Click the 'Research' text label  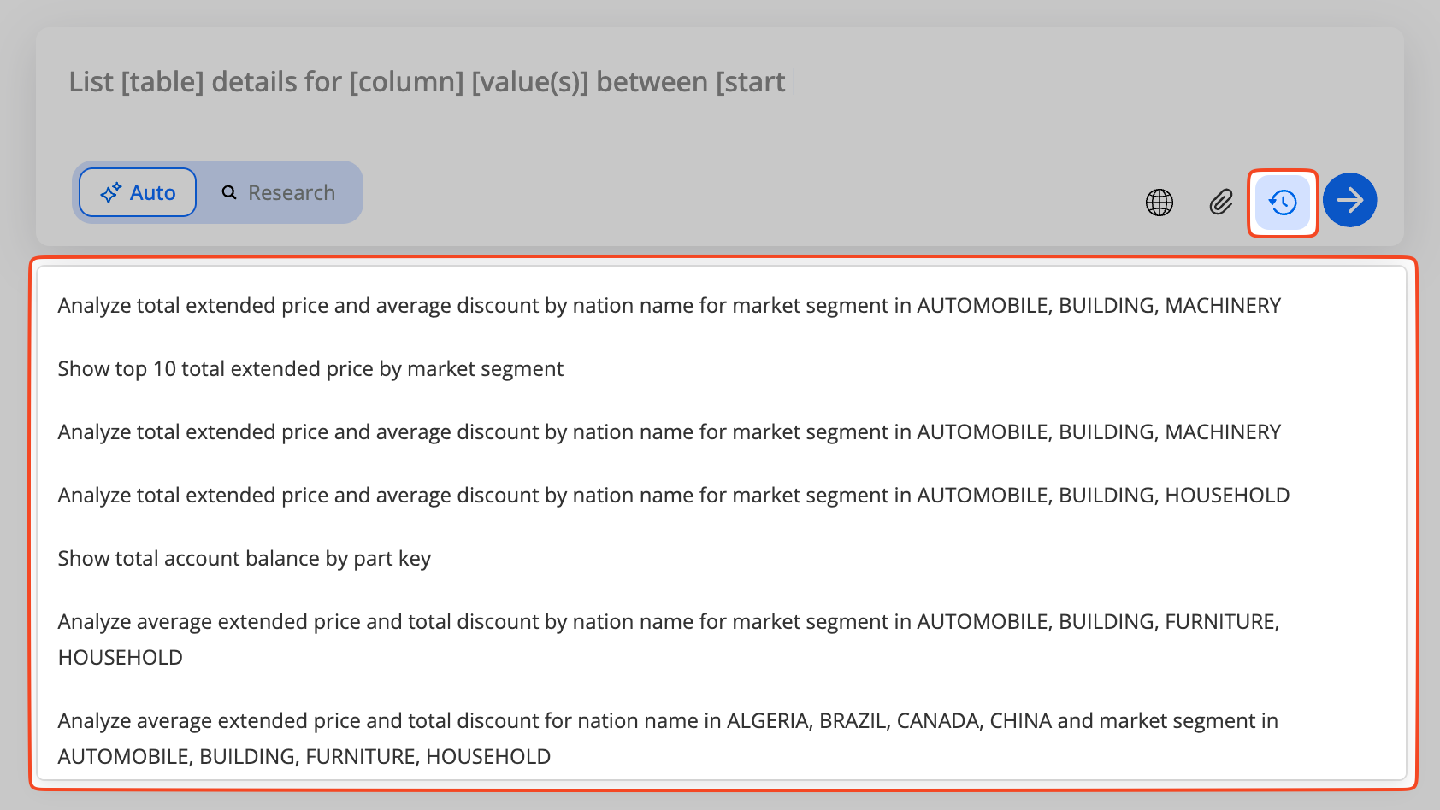(x=292, y=193)
